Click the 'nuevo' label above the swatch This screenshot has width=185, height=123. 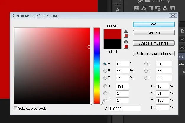(x=112, y=26)
